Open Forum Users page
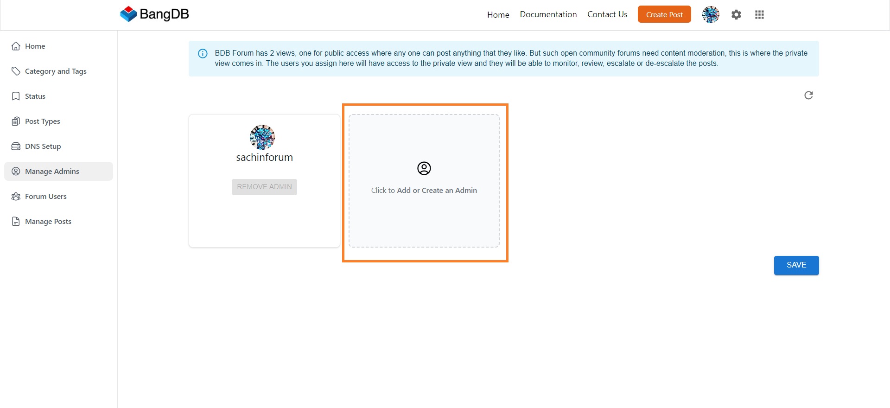Screen dimensions: 890x408 (58, 196)
